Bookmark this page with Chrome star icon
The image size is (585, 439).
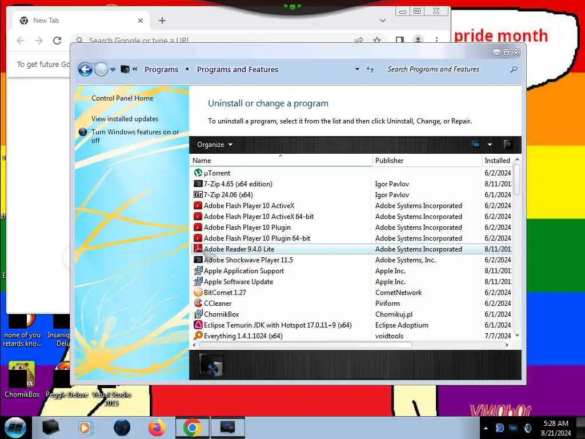377,40
